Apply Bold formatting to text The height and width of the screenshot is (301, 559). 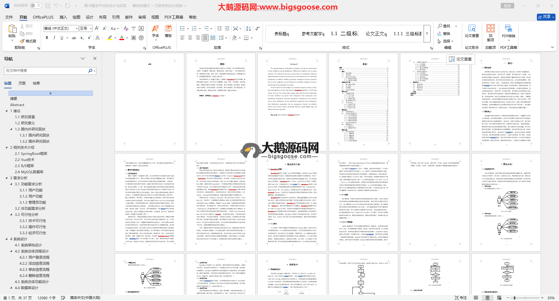pos(47,38)
